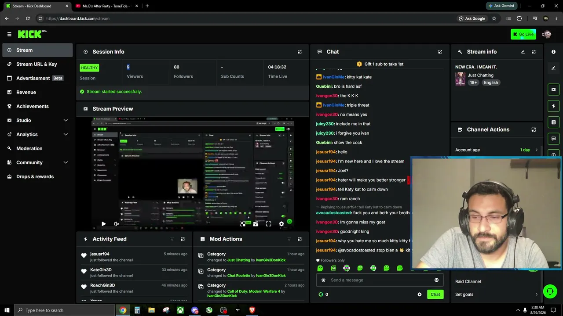This screenshot has height=316, width=563.
Task: Open the hamburger menu beside the Kick logo
Action: (x=9, y=34)
